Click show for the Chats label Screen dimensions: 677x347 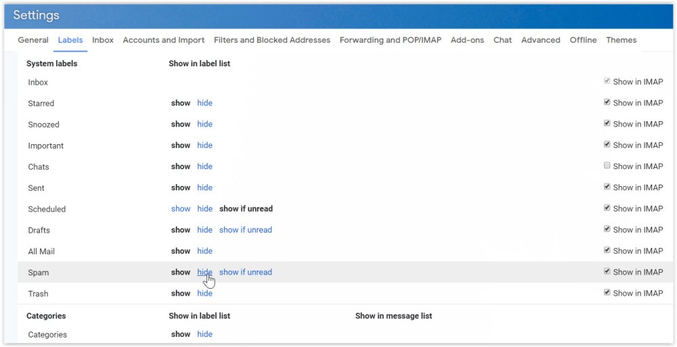point(181,166)
